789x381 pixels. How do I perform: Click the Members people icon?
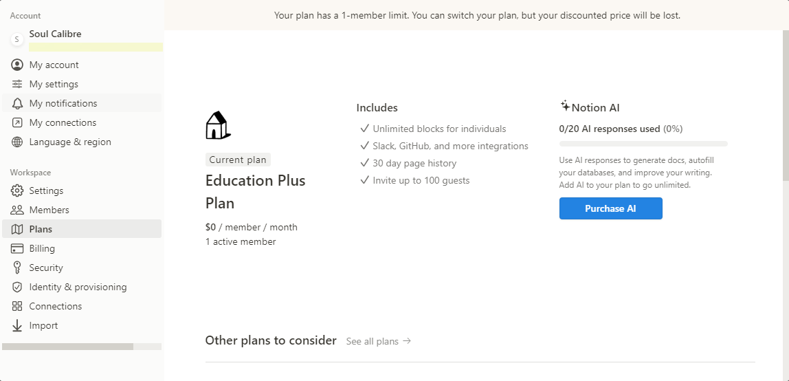point(17,210)
